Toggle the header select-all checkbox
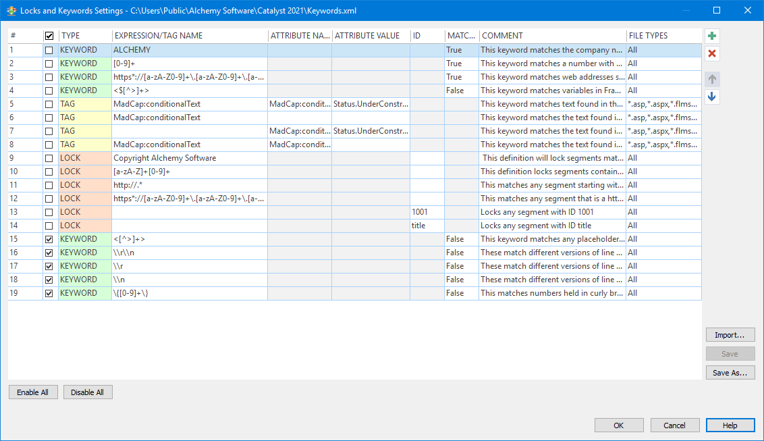This screenshot has width=764, height=441. 49,36
